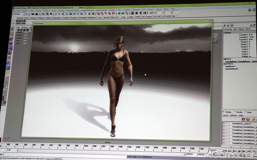Click the question mark help icon on status line

click(85, 14)
